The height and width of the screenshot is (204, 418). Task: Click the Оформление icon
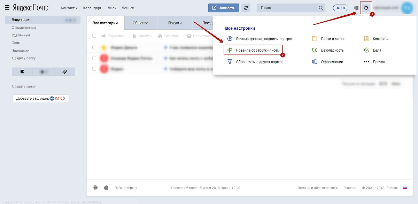tap(315, 62)
